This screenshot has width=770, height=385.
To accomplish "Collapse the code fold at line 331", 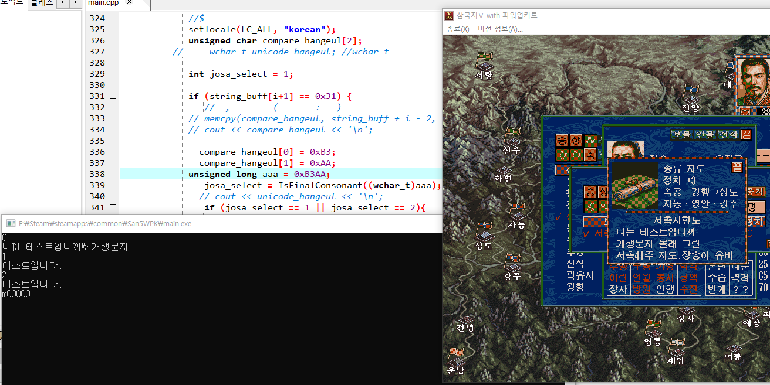I will (113, 96).
